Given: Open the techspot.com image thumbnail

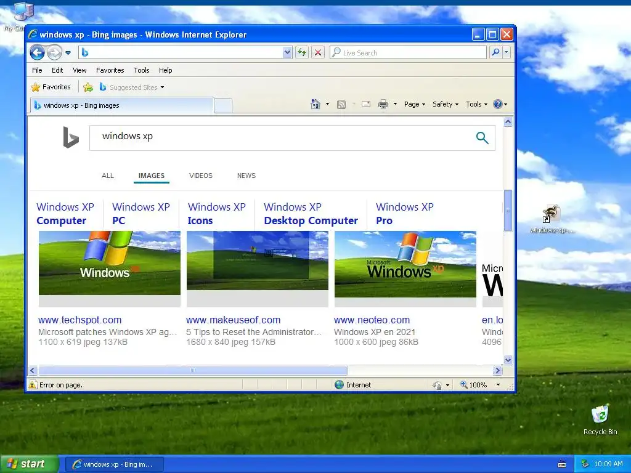Looking at the screenshot, I should (x=110, y=263).
